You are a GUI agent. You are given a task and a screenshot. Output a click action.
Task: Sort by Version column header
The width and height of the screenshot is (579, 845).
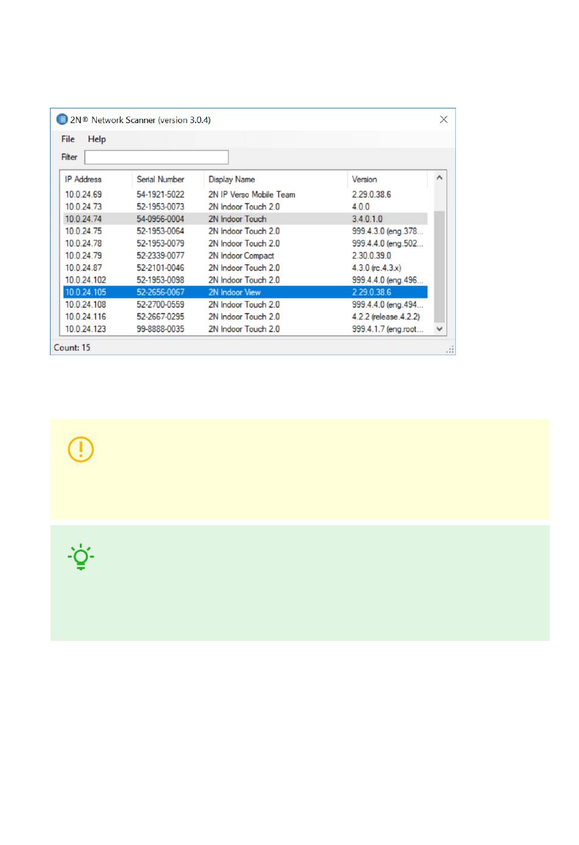coord(388,179)
